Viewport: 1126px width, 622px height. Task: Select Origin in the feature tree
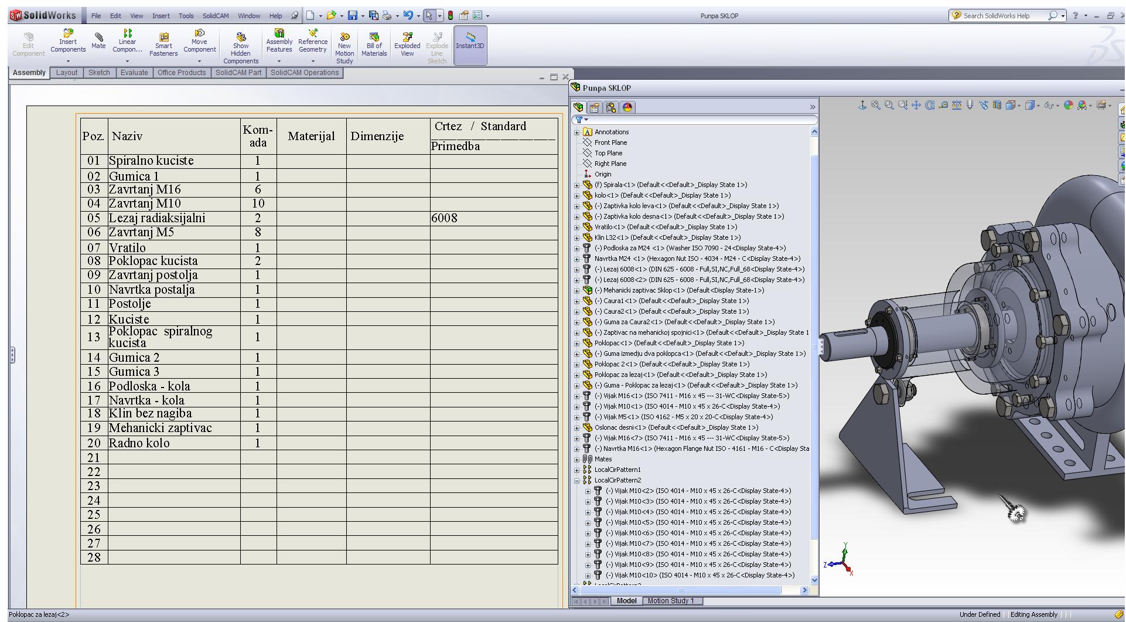[x=603, y=175]
